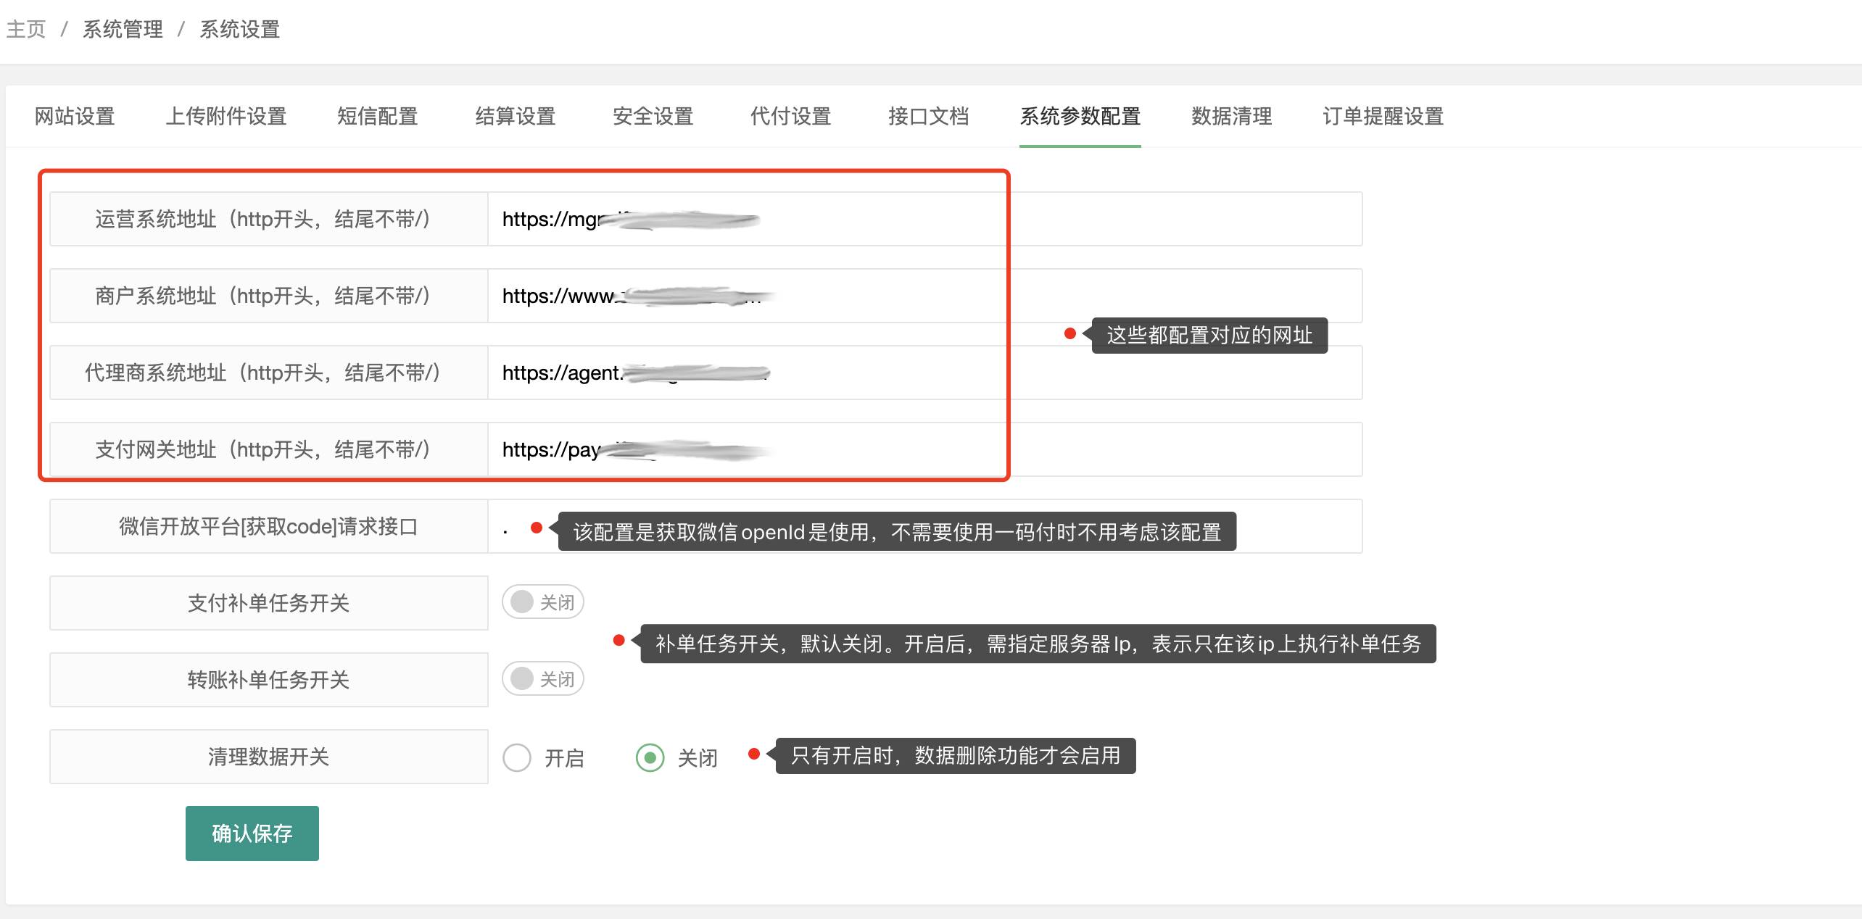Switch to 订单提醒设置 tab
The height and width of the screenshot is (919, 1862).
1383,116
